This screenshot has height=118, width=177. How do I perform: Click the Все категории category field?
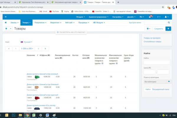point(155,82)
